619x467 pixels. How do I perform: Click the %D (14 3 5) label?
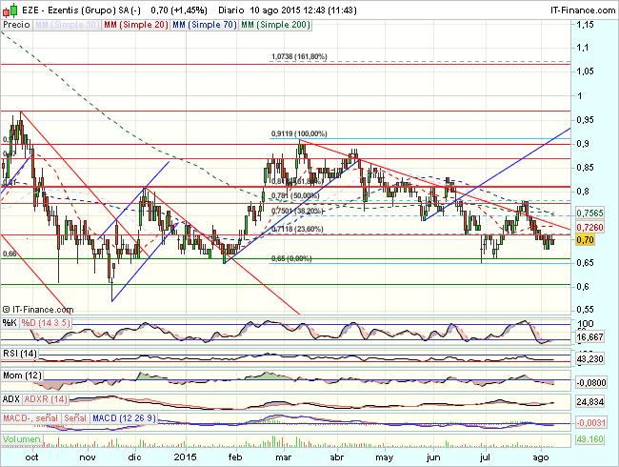[x=46, y=323]
